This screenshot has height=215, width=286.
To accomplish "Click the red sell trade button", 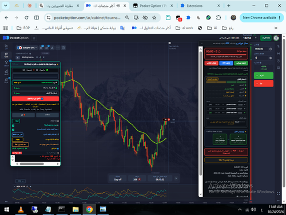I will [x=264, y=84].
